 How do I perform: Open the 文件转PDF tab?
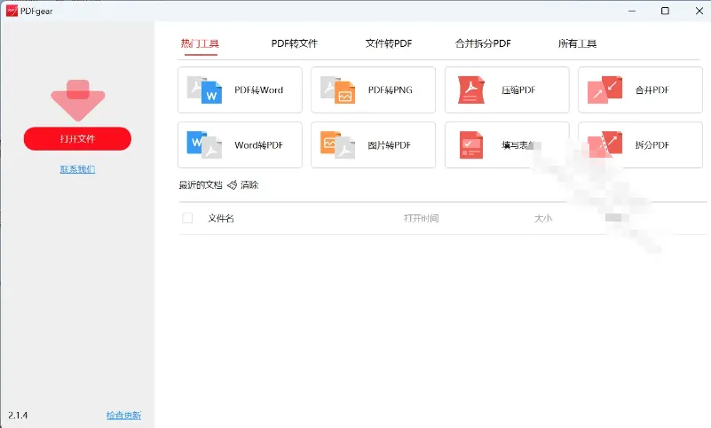(389, 43)
